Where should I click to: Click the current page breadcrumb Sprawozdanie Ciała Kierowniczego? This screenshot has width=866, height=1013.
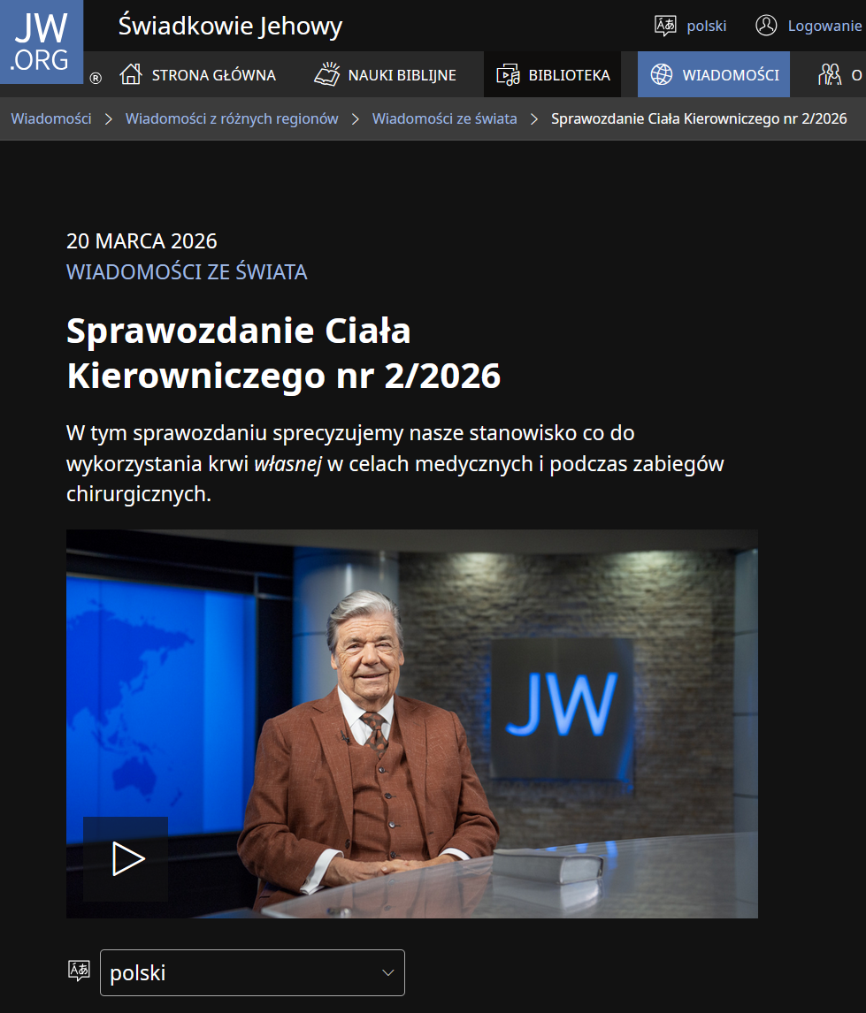click(699, 118)
